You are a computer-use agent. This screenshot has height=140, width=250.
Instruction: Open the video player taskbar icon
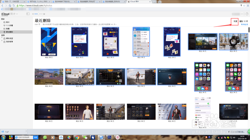coord(53,137)
